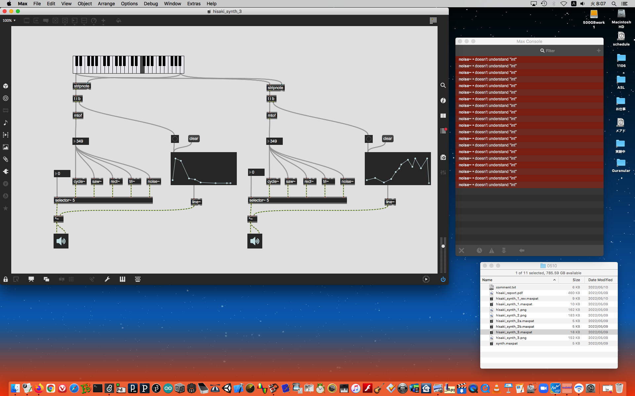
Task: Open the 100% zoom dropdown
Action: click(9, 20)
